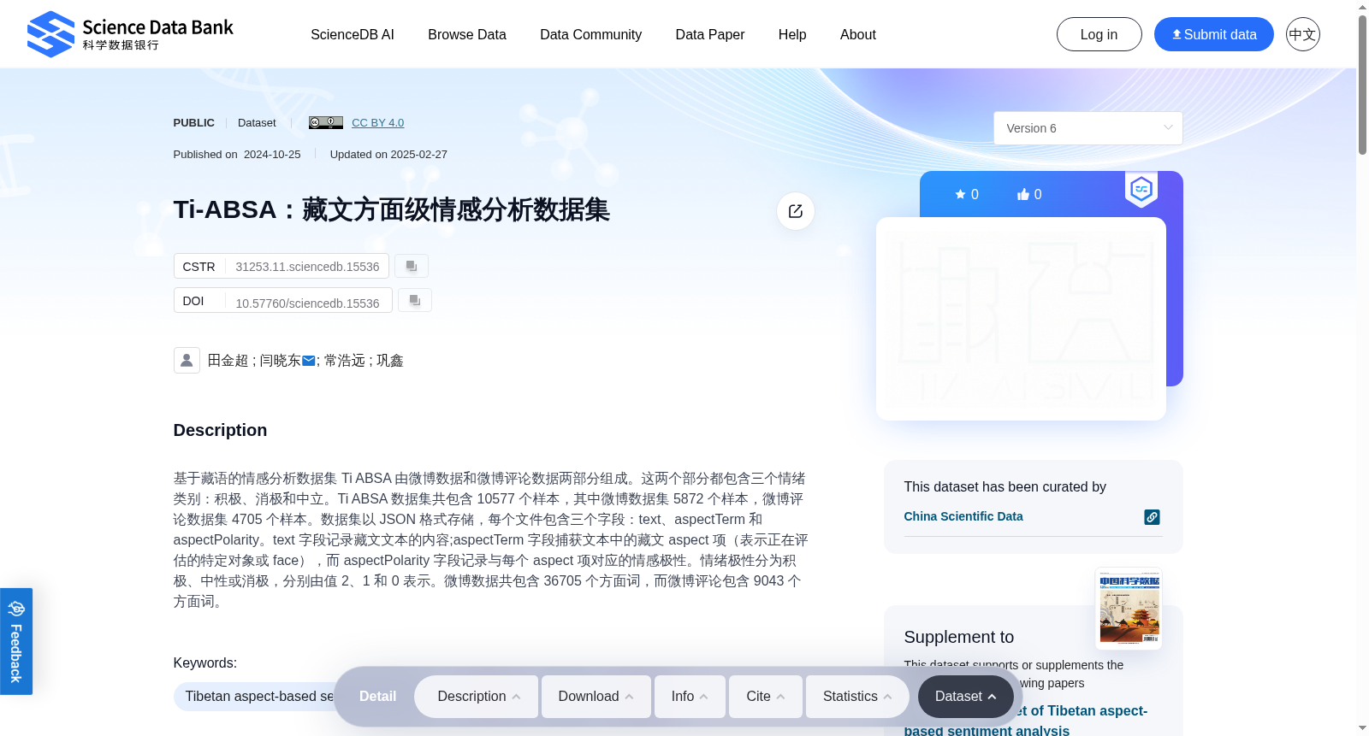Screen dimensions: 1369x736
Task: Copy the DOI identifier
Action: (415, 300)
